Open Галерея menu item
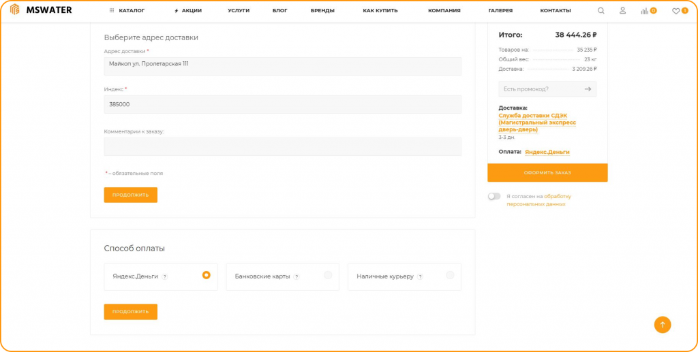698x352 pixels. (500, 11)
